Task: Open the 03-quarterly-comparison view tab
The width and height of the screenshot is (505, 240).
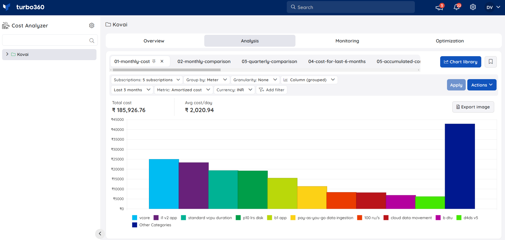Action: [269, 61]
